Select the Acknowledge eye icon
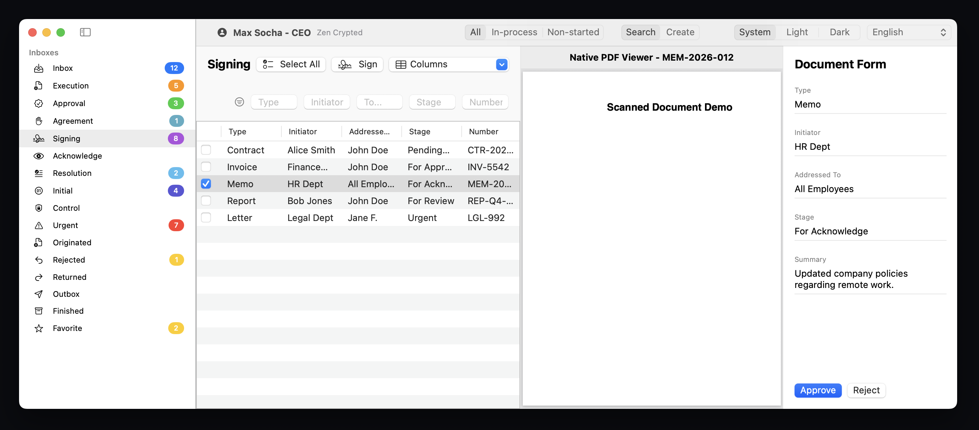The image size is (979, 430). pyautogui.click(x=38, y=156)
